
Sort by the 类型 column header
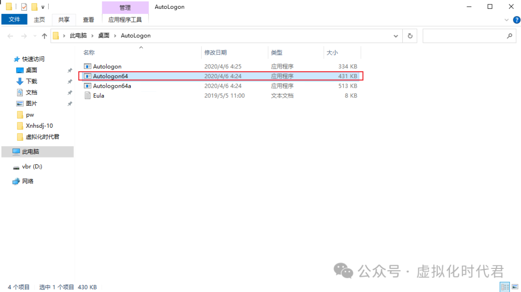point(276,53)
